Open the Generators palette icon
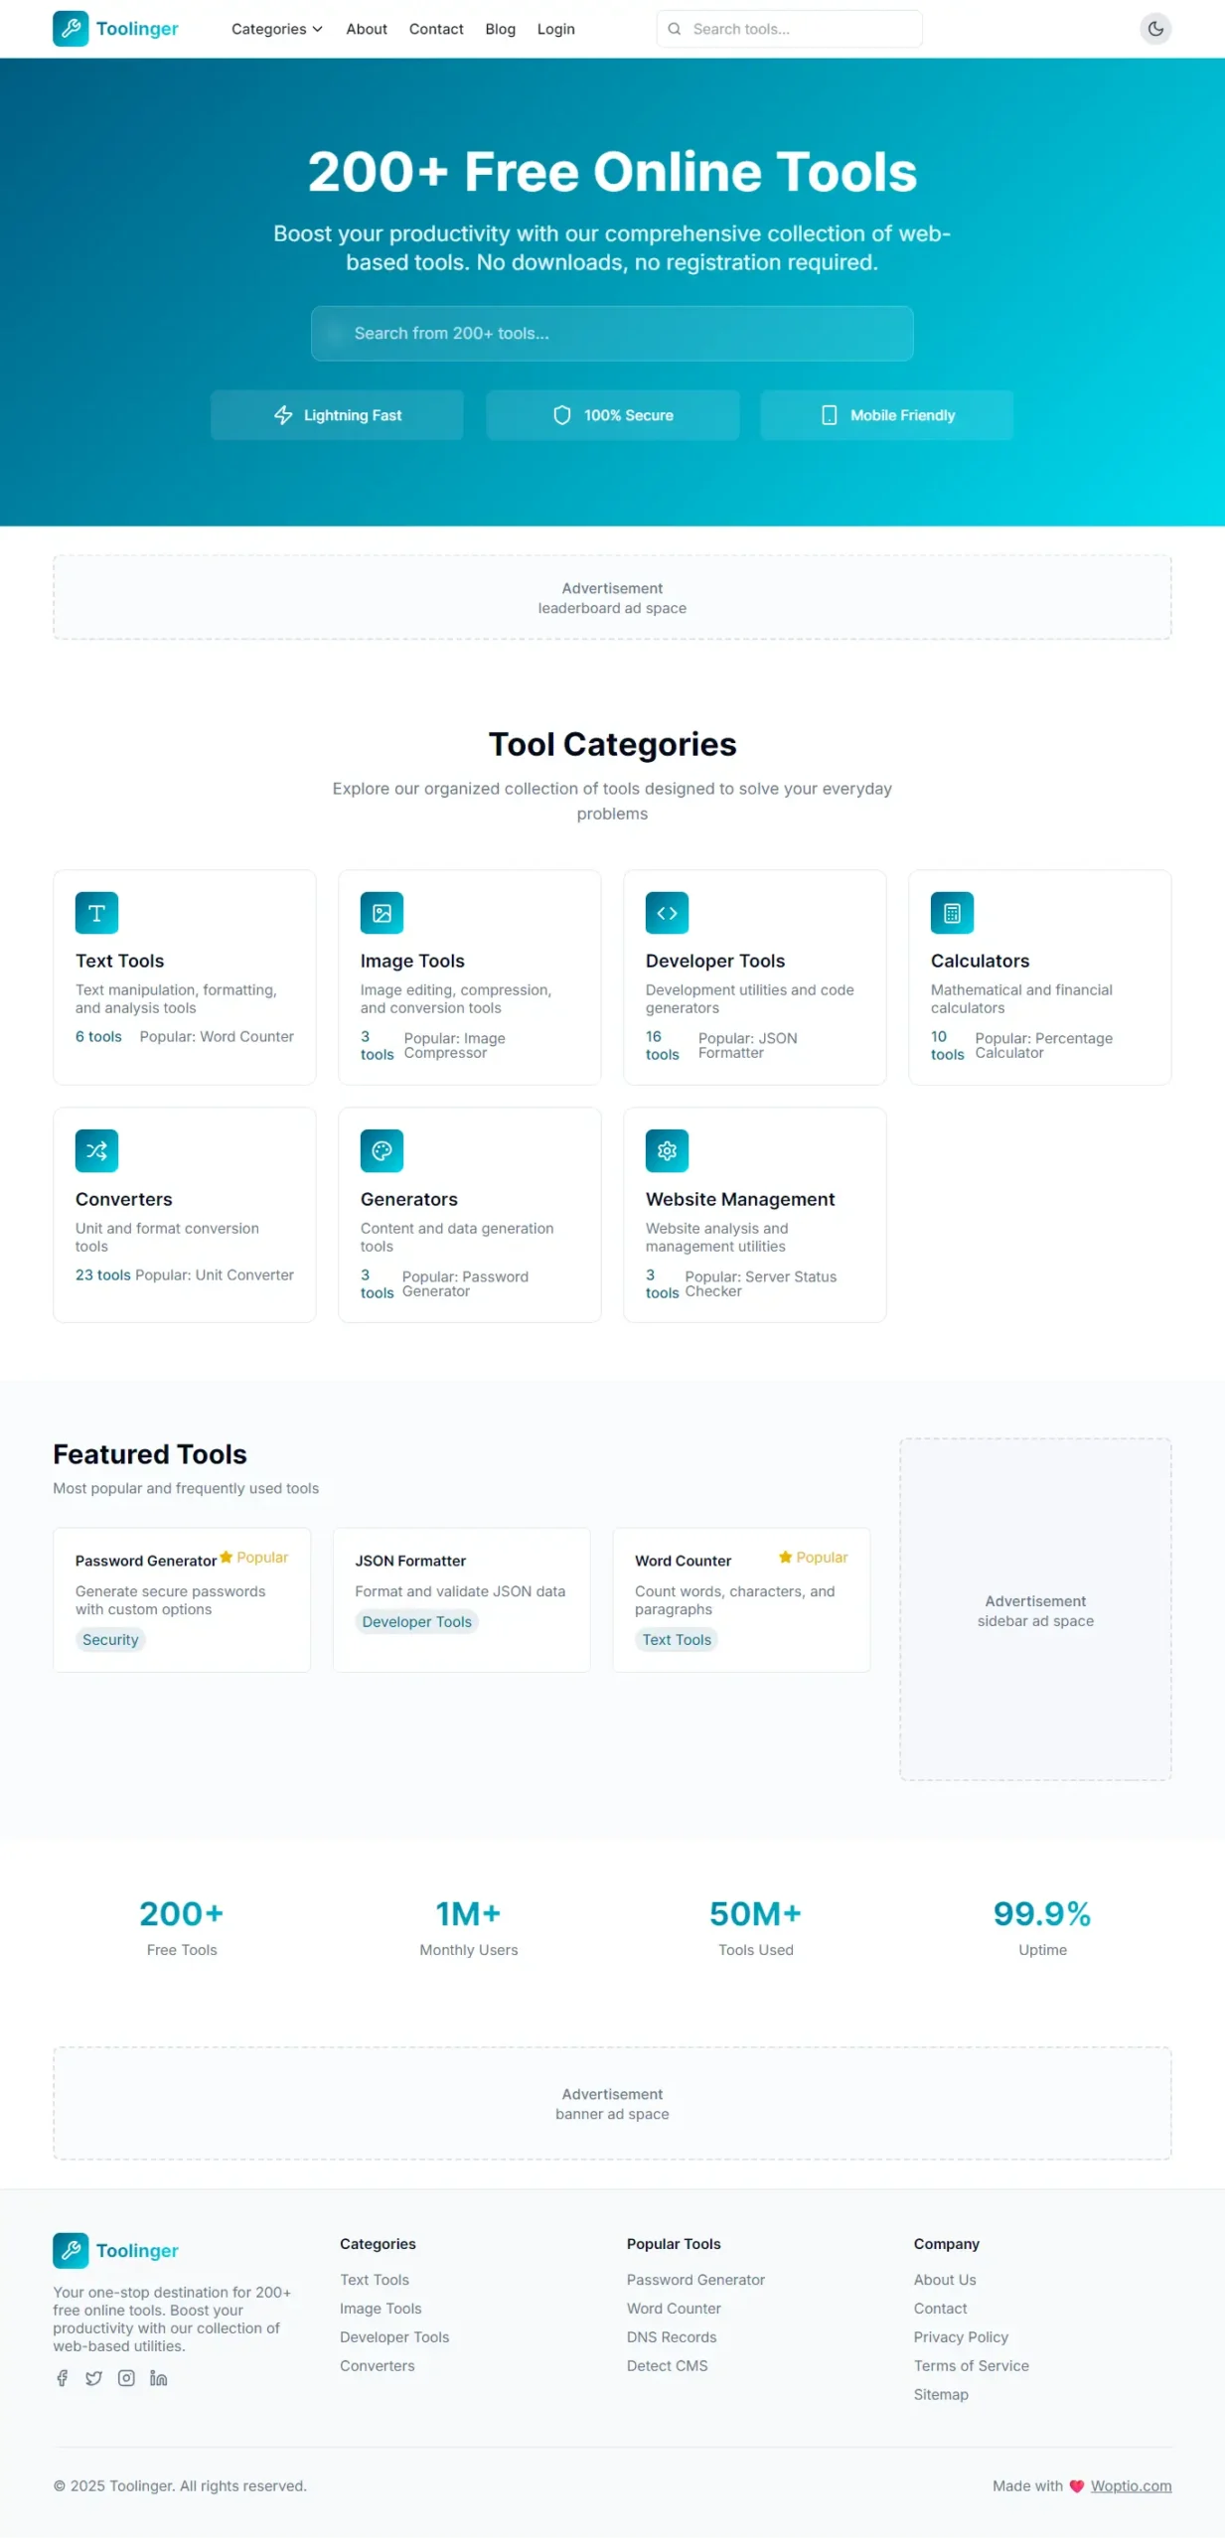Image resolution: width=1225 pixels, height=2543 pixels. 382,1150
